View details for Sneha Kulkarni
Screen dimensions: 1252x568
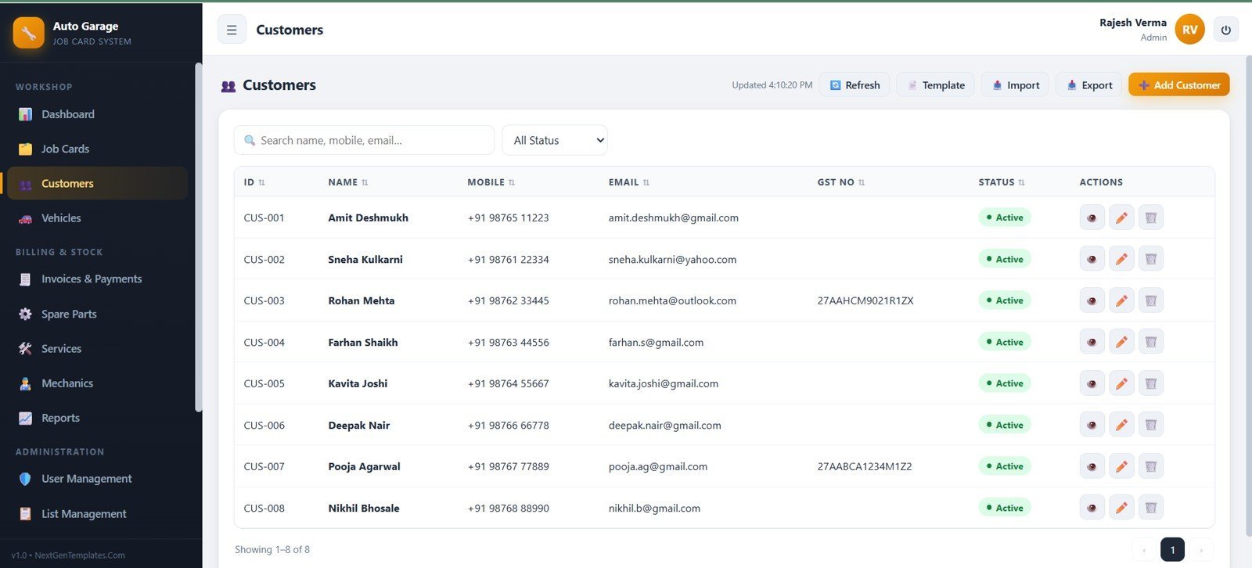tap(1092, 259)
